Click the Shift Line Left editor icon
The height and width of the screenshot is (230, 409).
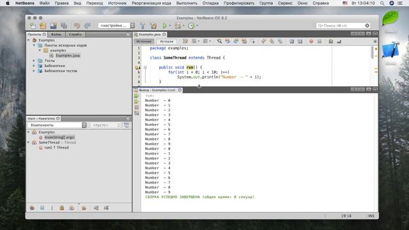tap(291, 41)
